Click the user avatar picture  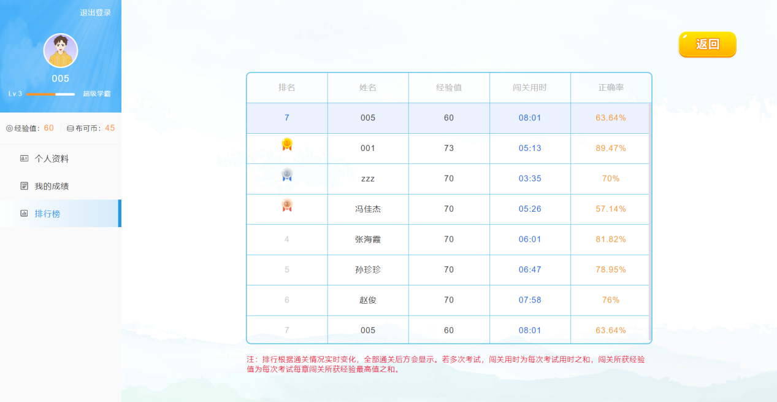point(61,50)
